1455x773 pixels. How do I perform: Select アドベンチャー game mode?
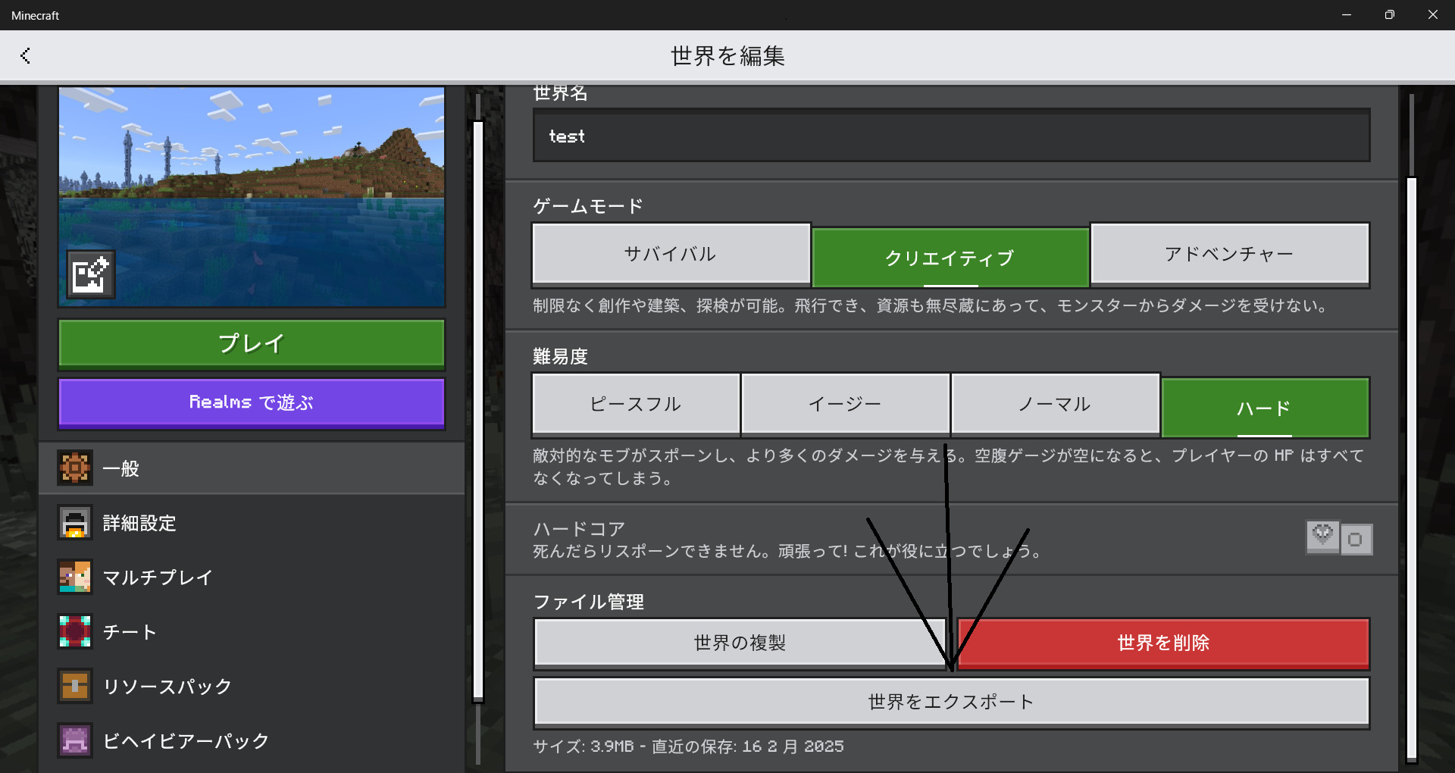pos(1229,255)
